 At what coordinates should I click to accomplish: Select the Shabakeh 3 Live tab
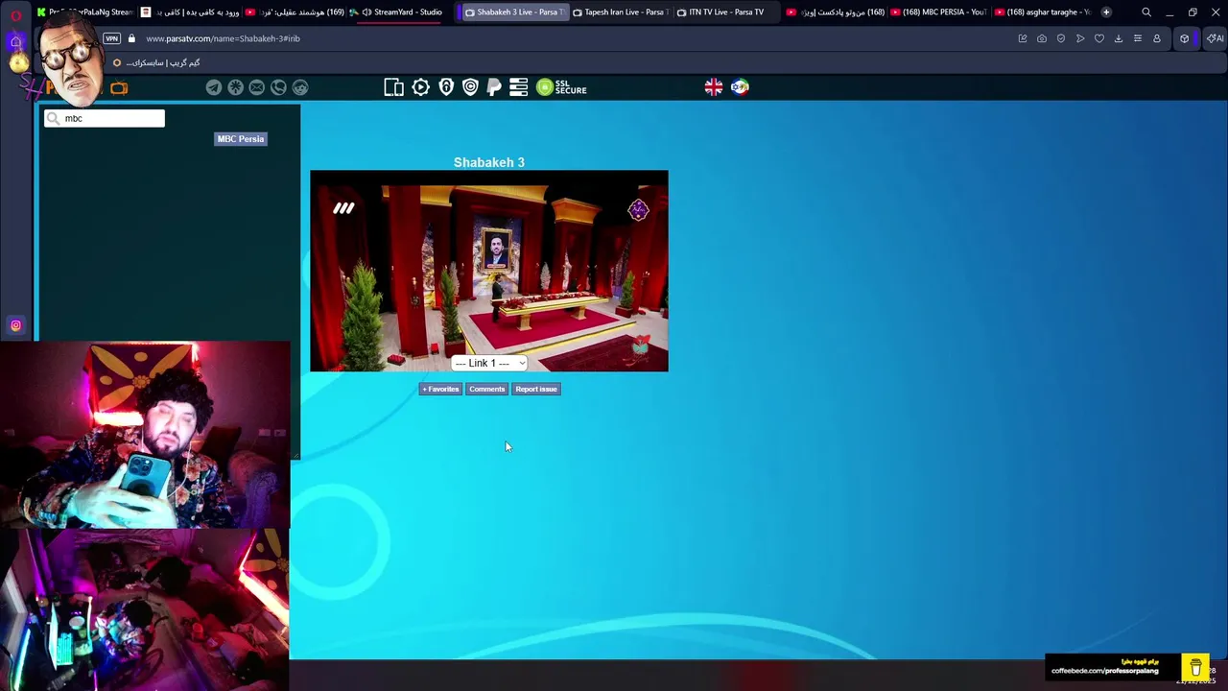coord(513,12)
